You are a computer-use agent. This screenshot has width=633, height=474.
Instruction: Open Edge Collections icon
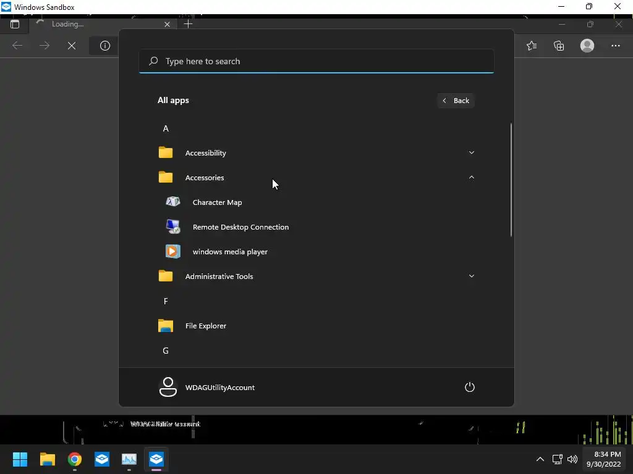pos(559,46)
